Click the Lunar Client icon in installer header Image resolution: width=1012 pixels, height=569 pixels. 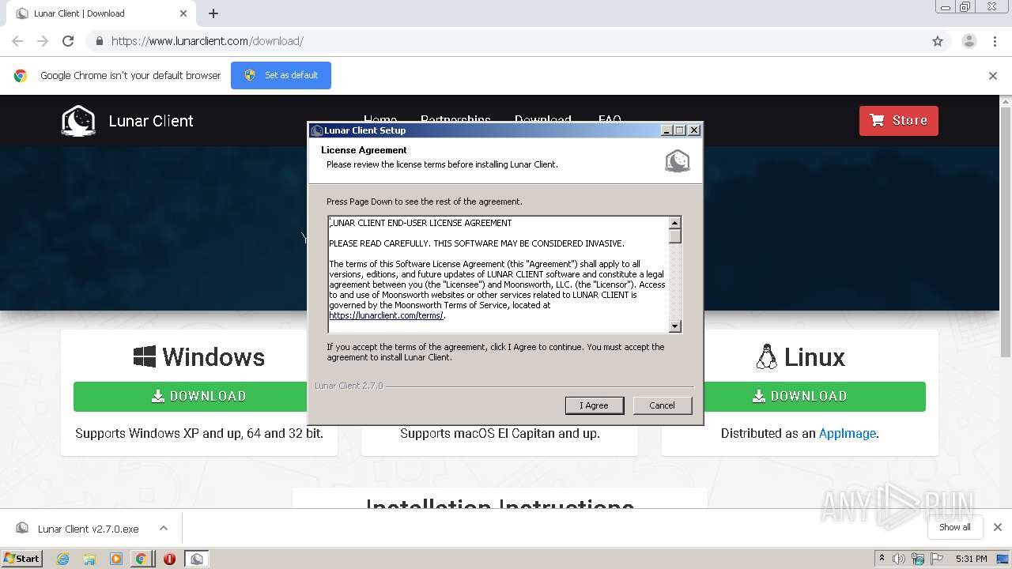tap(678, 160)
